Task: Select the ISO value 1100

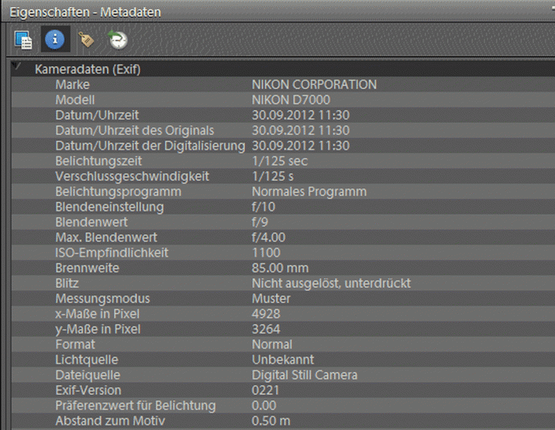Action: pyautogui.click(x=266, y=253)
